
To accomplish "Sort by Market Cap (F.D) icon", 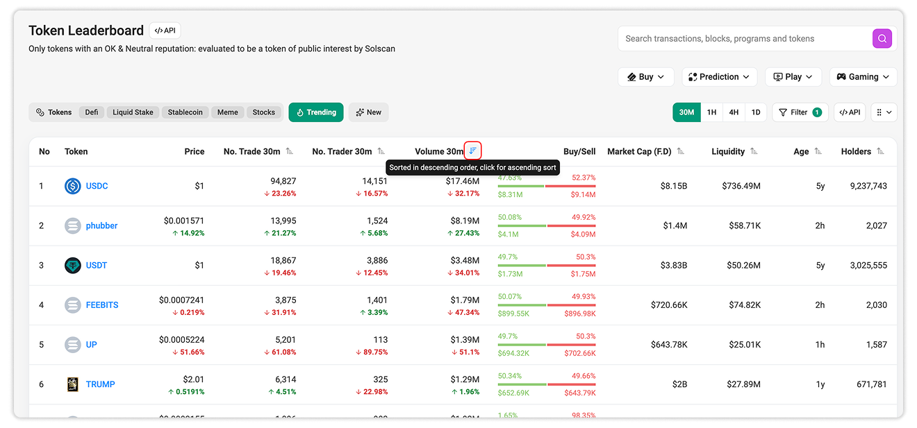I will [x=680, y=151].
